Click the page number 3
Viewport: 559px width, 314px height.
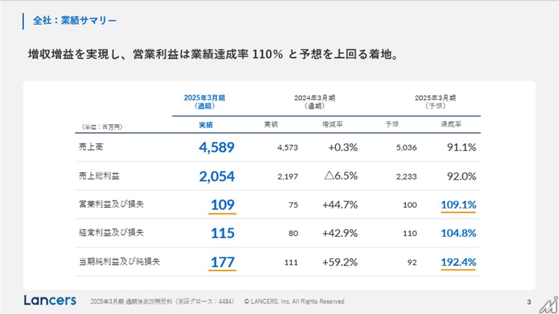[529, 302]
